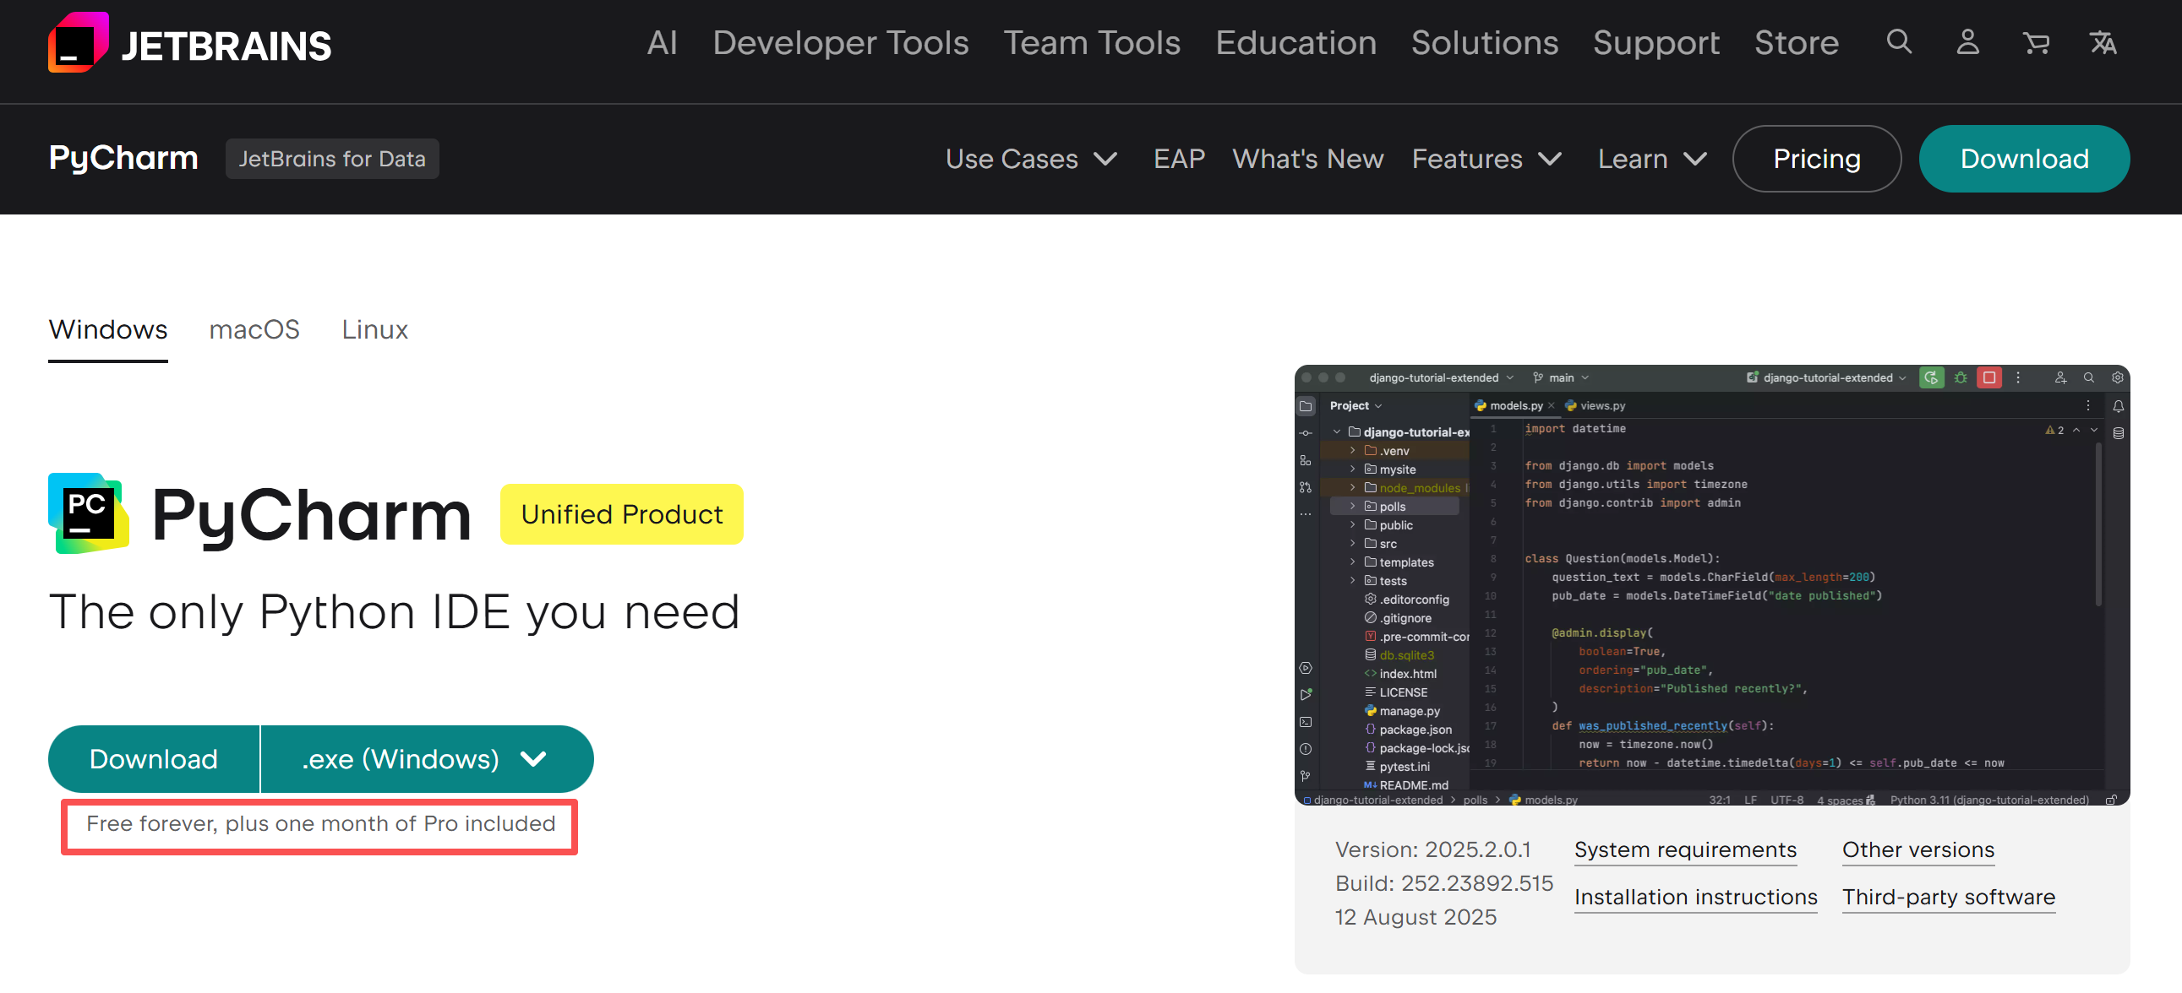Expand the Use Cases dropdown
Image resolution: width=2182 pixels, height=993 pixels.
pos(1031,158)
